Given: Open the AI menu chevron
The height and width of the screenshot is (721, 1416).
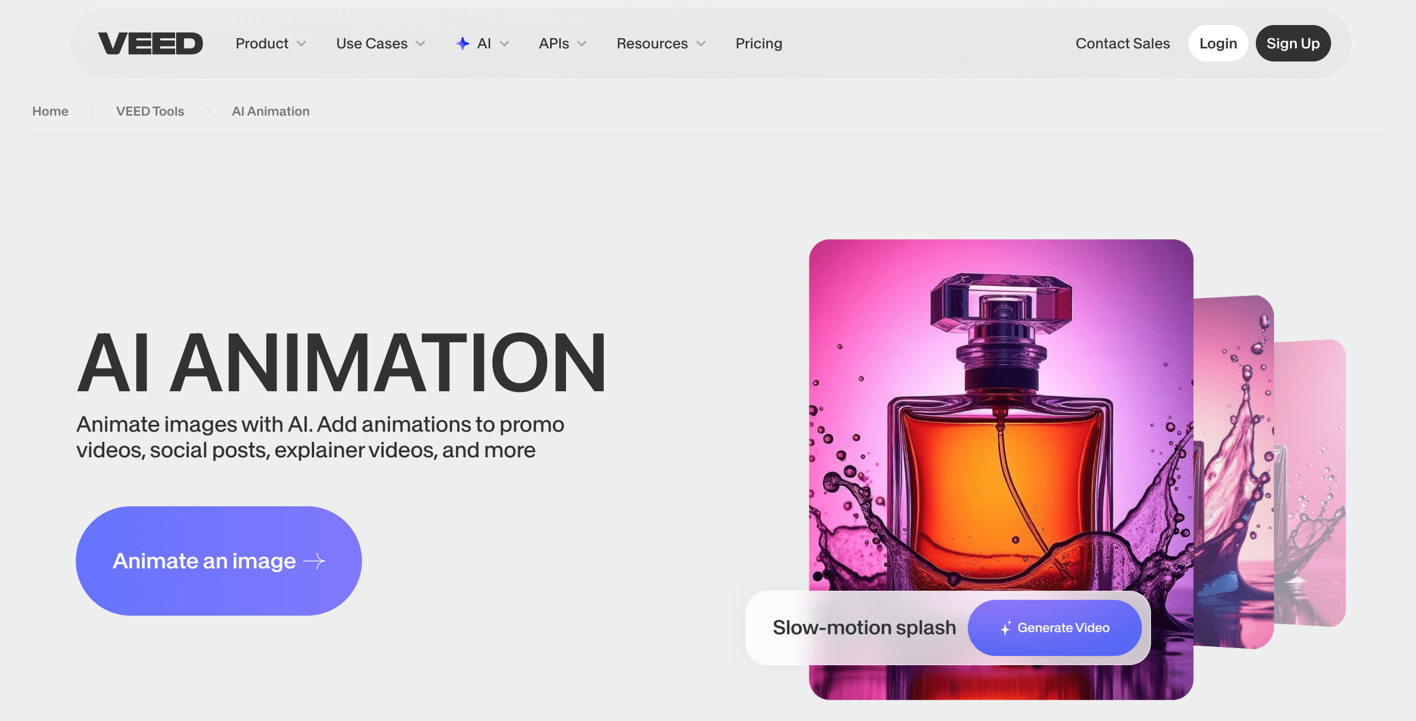Looking at the screenshot, I should pyautogui.click(x=504, y=44).
